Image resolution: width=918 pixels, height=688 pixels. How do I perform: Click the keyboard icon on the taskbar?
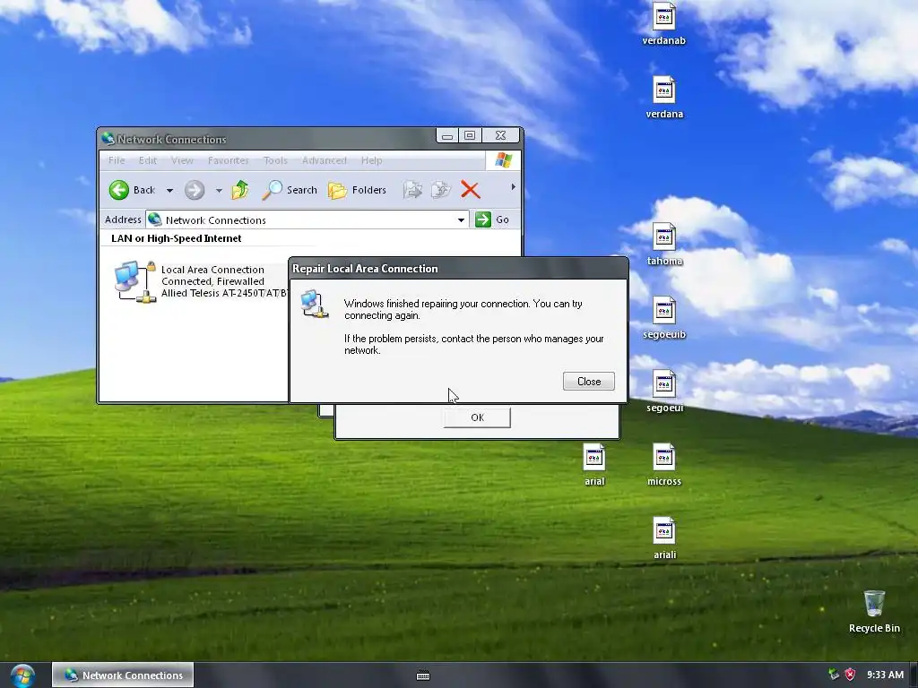423,675
